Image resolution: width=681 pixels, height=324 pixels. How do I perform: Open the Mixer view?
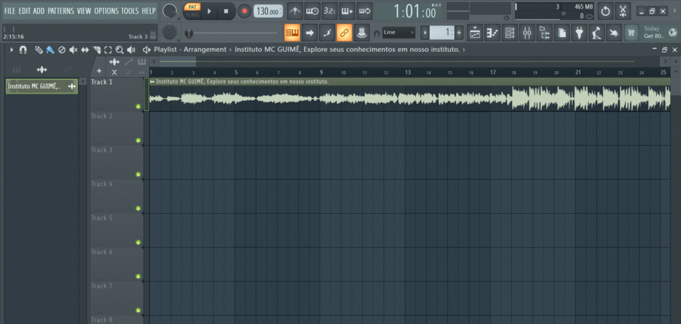tap(527, 33)
